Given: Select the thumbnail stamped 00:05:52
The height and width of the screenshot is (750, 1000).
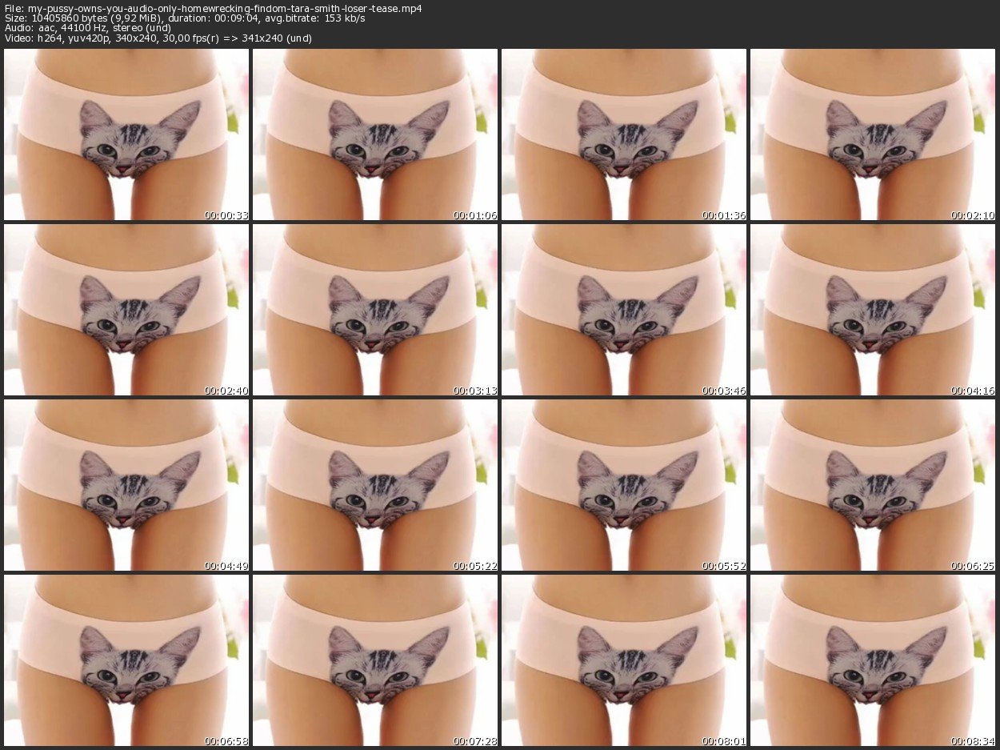Looking at the screenshot, I should (624, 485).
